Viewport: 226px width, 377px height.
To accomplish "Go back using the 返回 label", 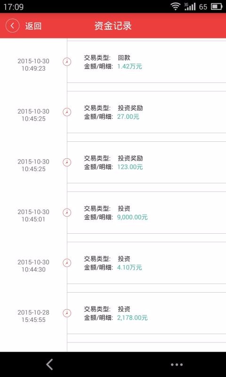I will tap(33, 26).
